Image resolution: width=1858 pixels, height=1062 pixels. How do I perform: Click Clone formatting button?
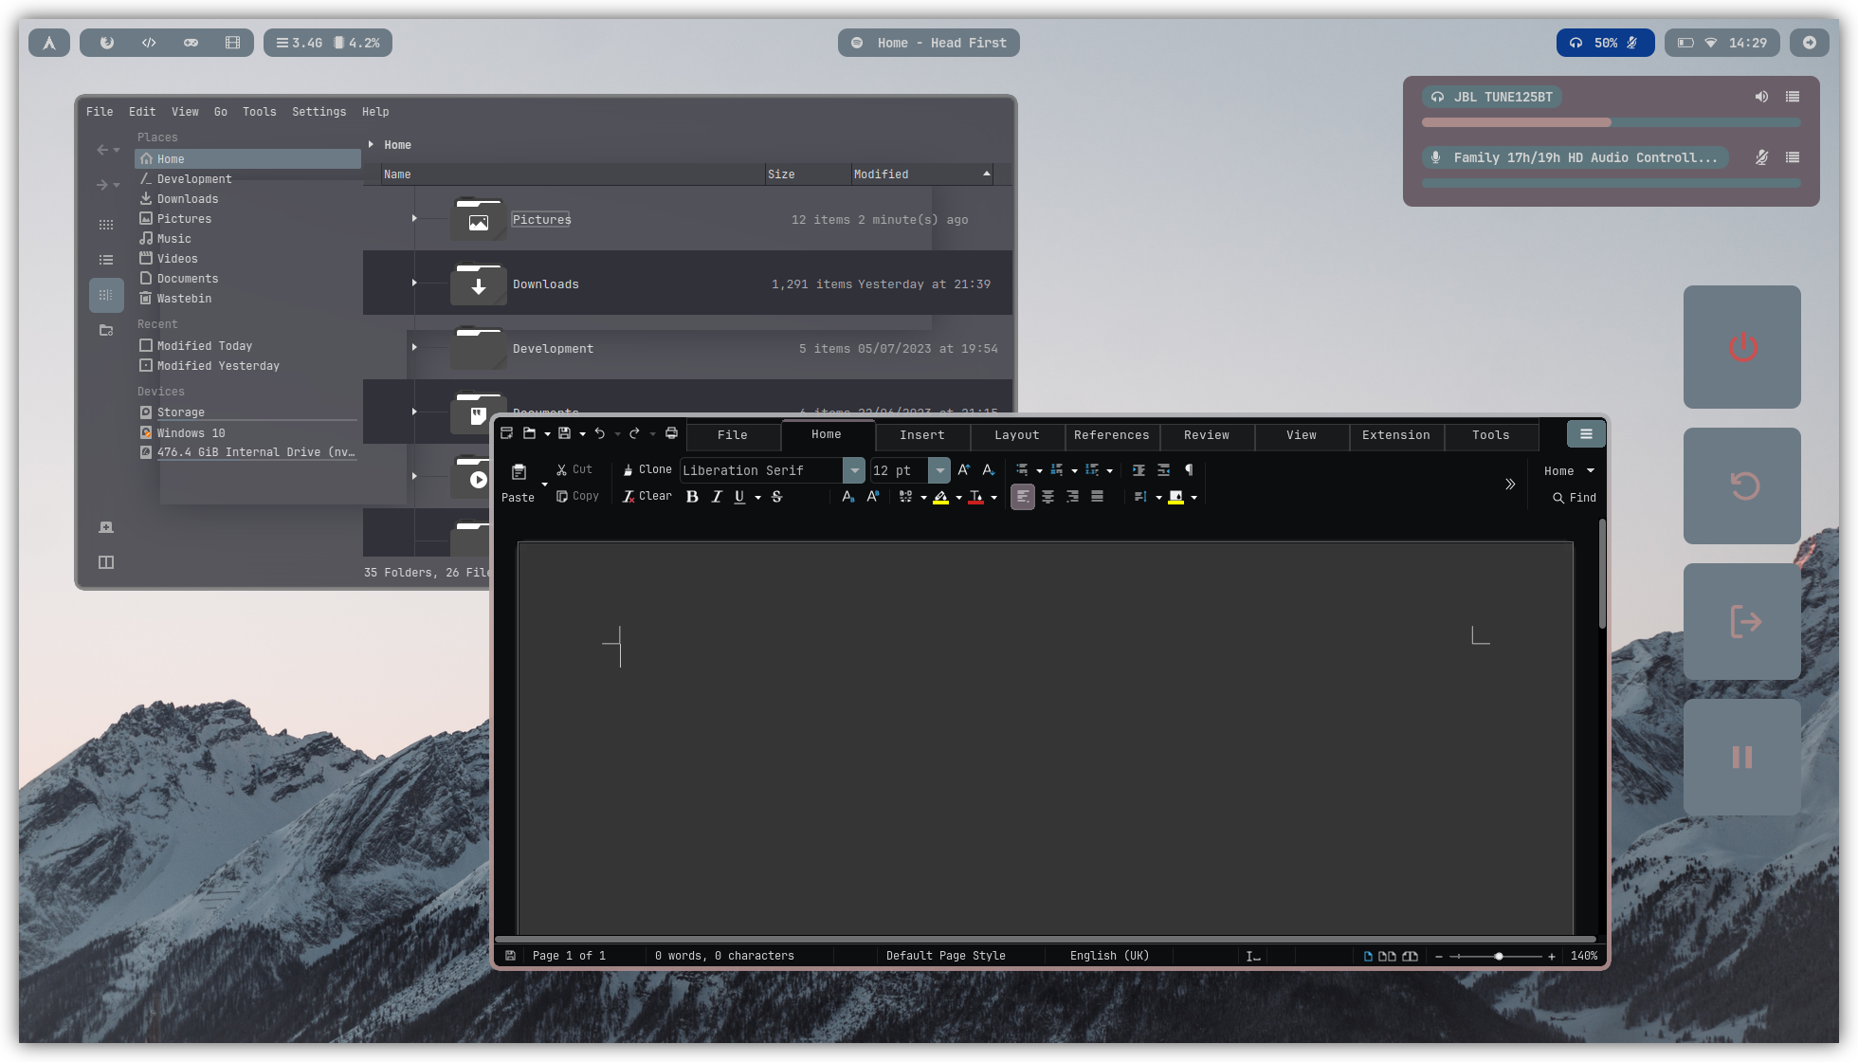(647, 469)
